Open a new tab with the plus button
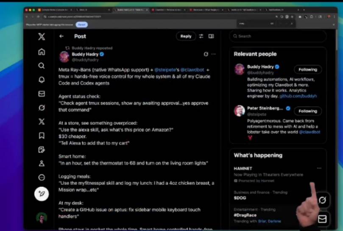 (304, 10)
